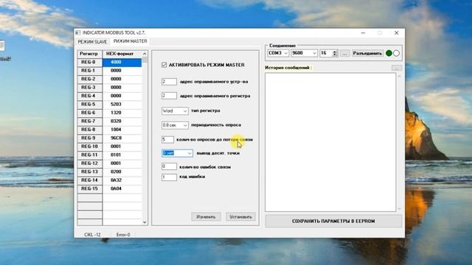Switch to the РЕЖИМ SLAVE tab

[92, 42]
